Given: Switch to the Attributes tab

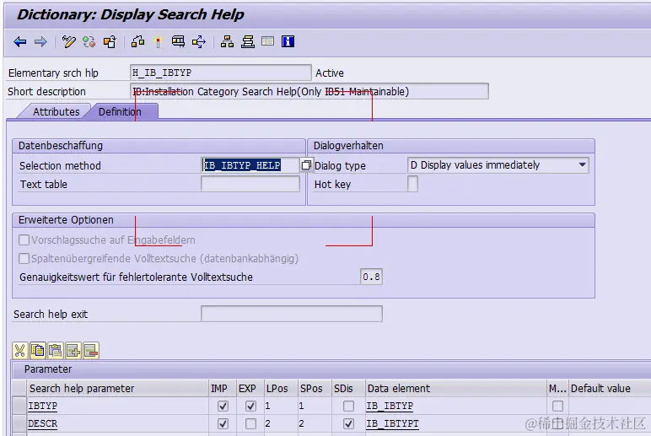Looking at the screenshot, I should pos(56,111).
